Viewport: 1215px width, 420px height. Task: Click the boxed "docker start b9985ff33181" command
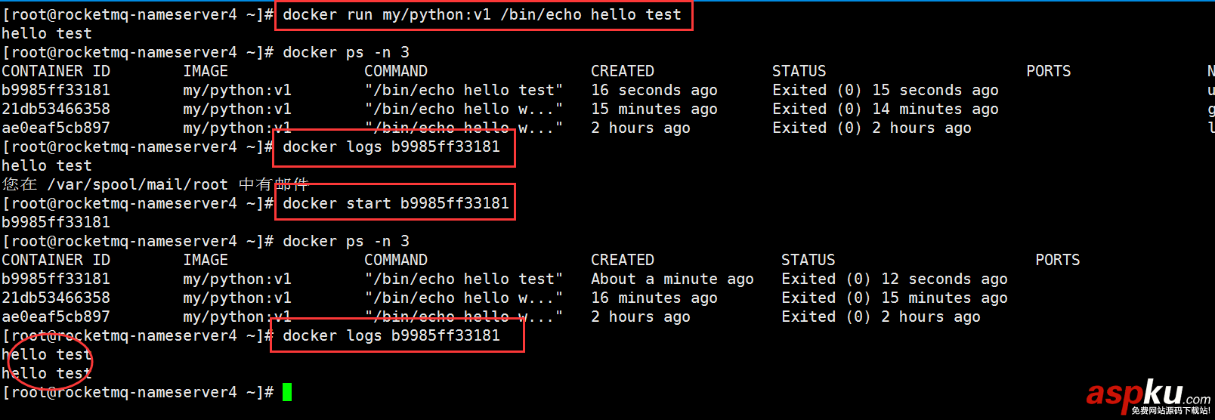395,203
